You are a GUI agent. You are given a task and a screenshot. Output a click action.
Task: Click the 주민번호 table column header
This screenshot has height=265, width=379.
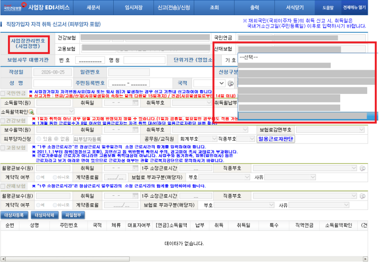click(69, 225)
